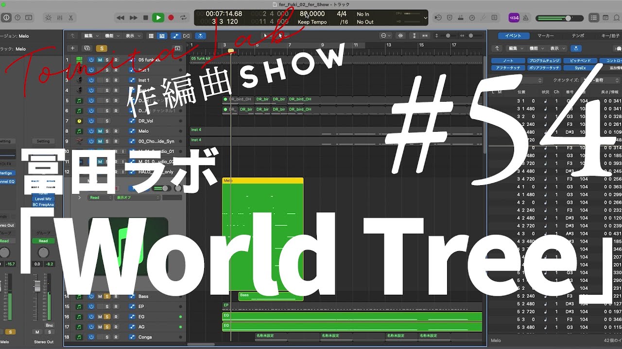Open the tracks 編集 menu
The image size is (622, 349).
[x=90, y=35]
